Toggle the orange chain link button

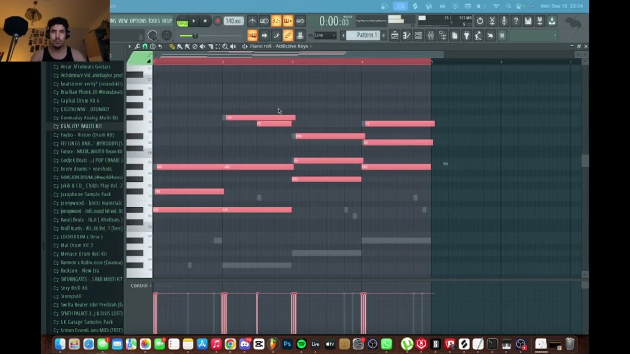pyautogui.click(x=287, y=35)
